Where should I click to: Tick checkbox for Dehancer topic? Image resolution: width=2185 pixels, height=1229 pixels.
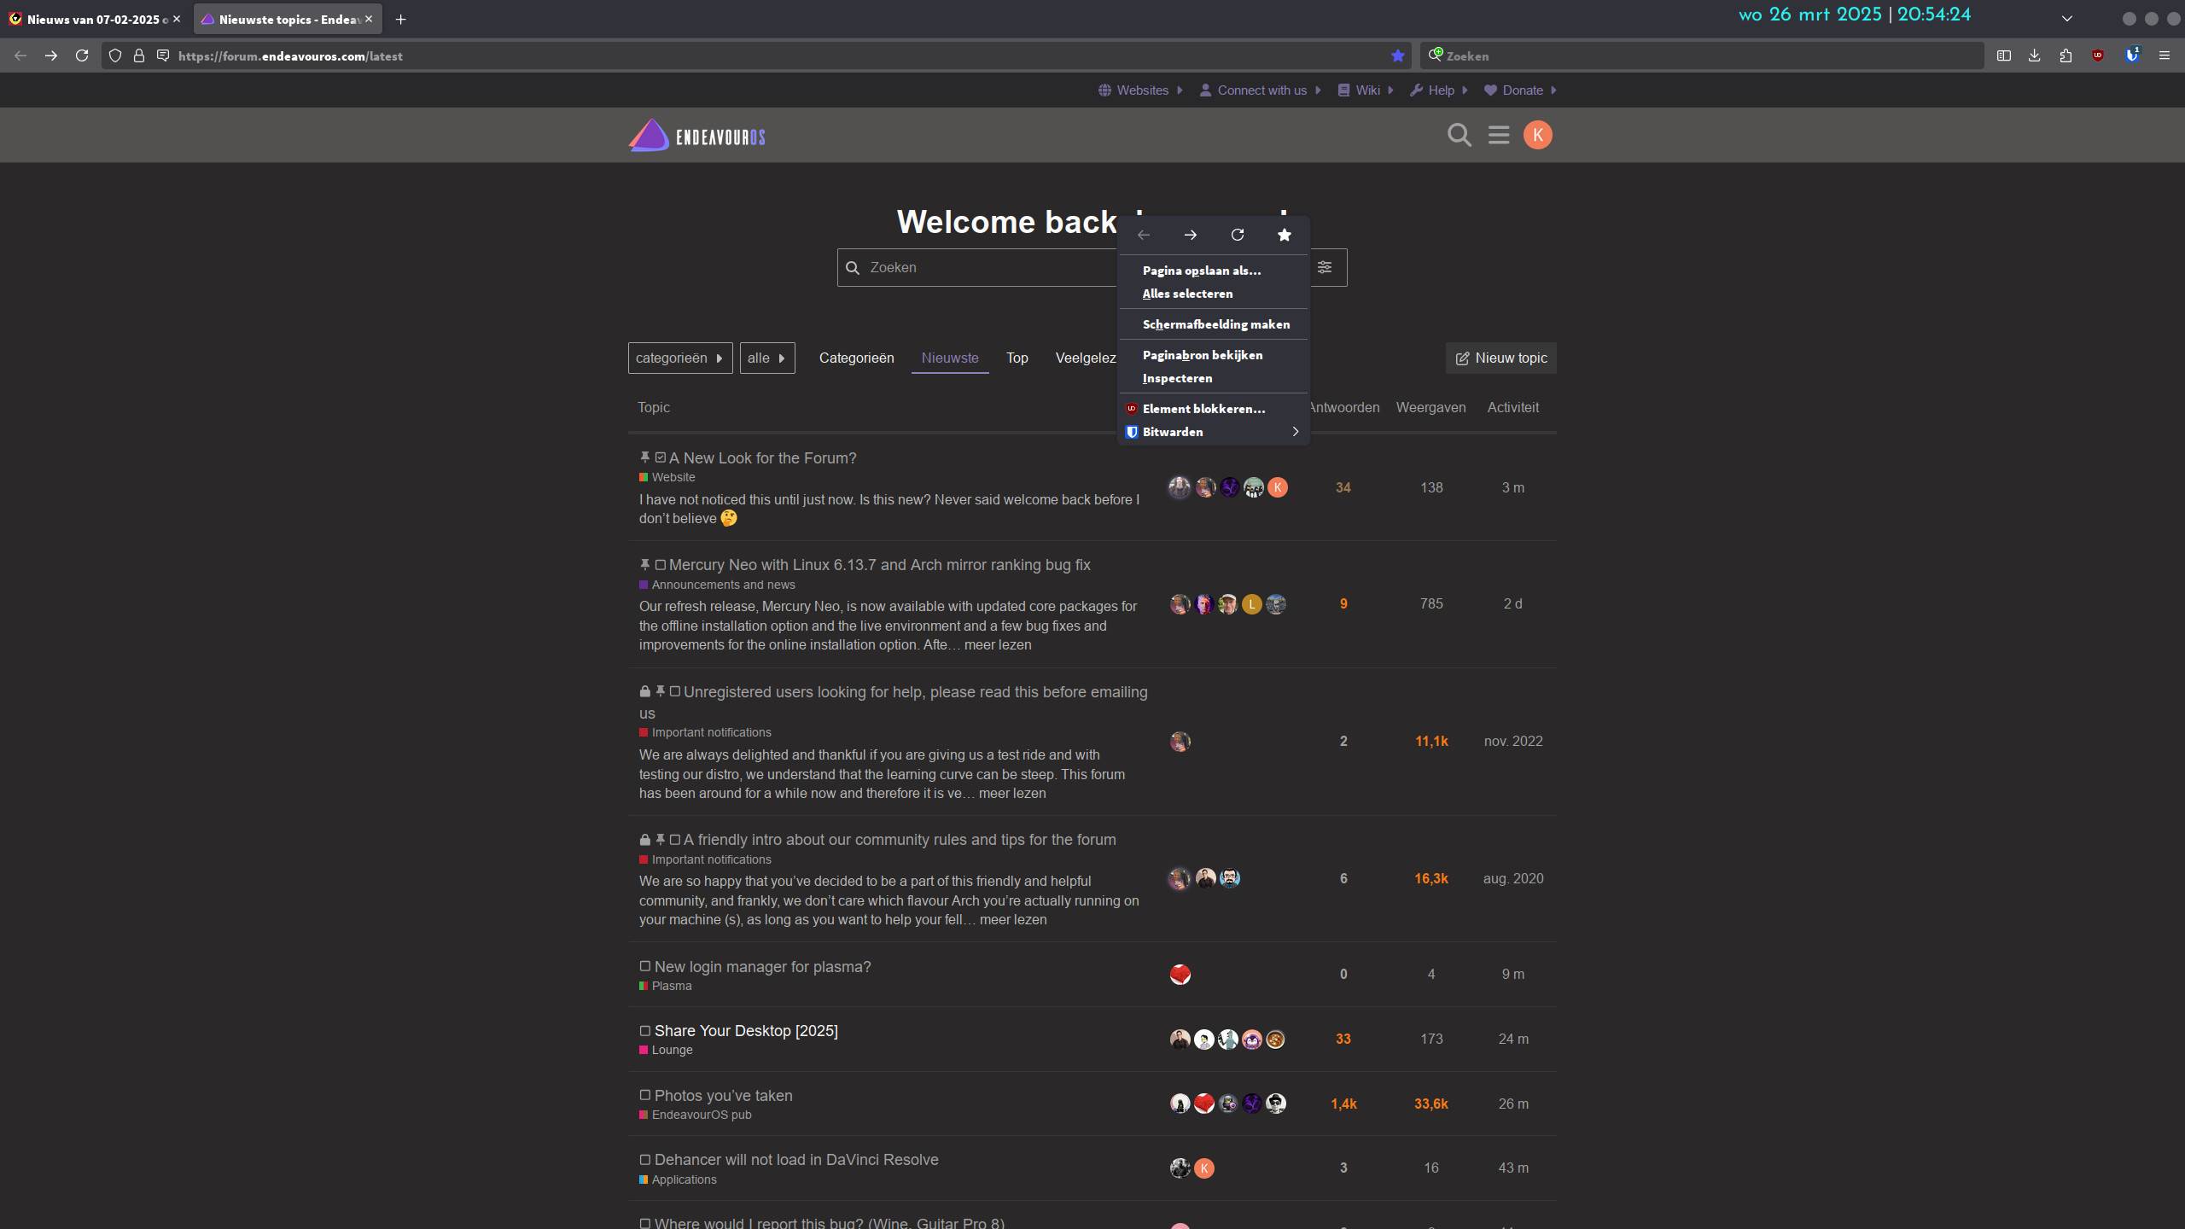click(645, 1160)
